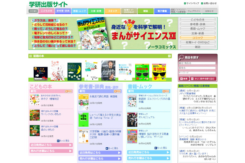Click green 小学生の英会話 cover thumbnail

tap(83, 120)
